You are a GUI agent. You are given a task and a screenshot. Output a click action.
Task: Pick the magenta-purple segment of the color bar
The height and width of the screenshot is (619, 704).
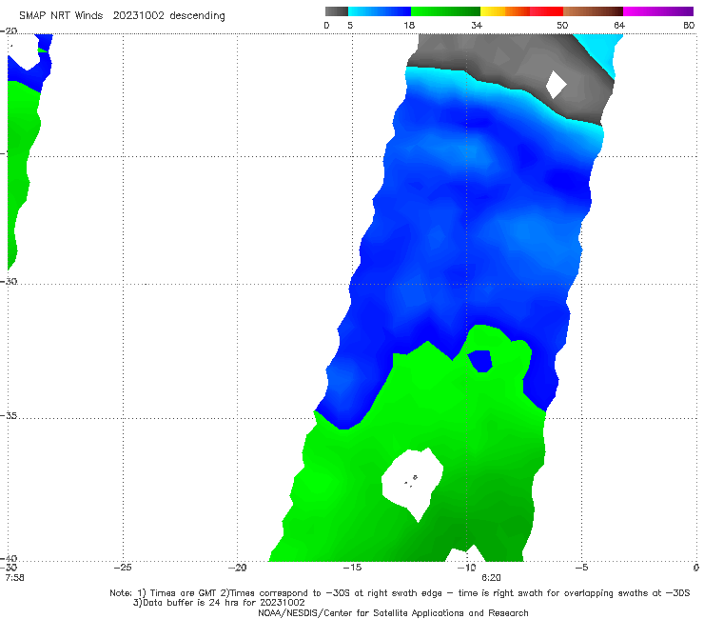point(658,11)
